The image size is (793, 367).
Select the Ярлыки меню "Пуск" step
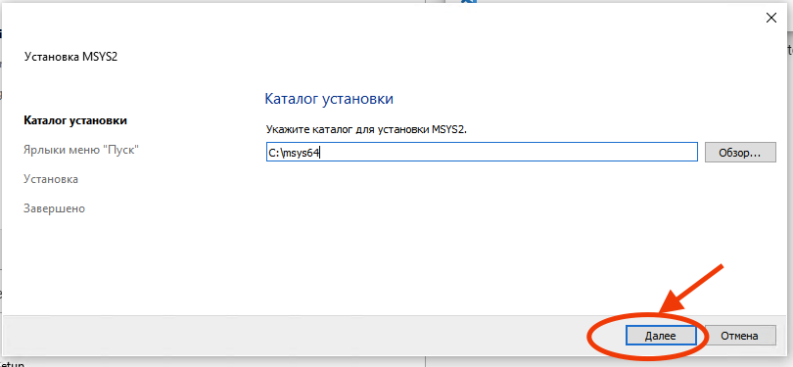[81, 150]
